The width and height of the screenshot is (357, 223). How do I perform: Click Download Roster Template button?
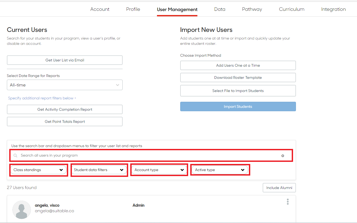tap(238, 77)
